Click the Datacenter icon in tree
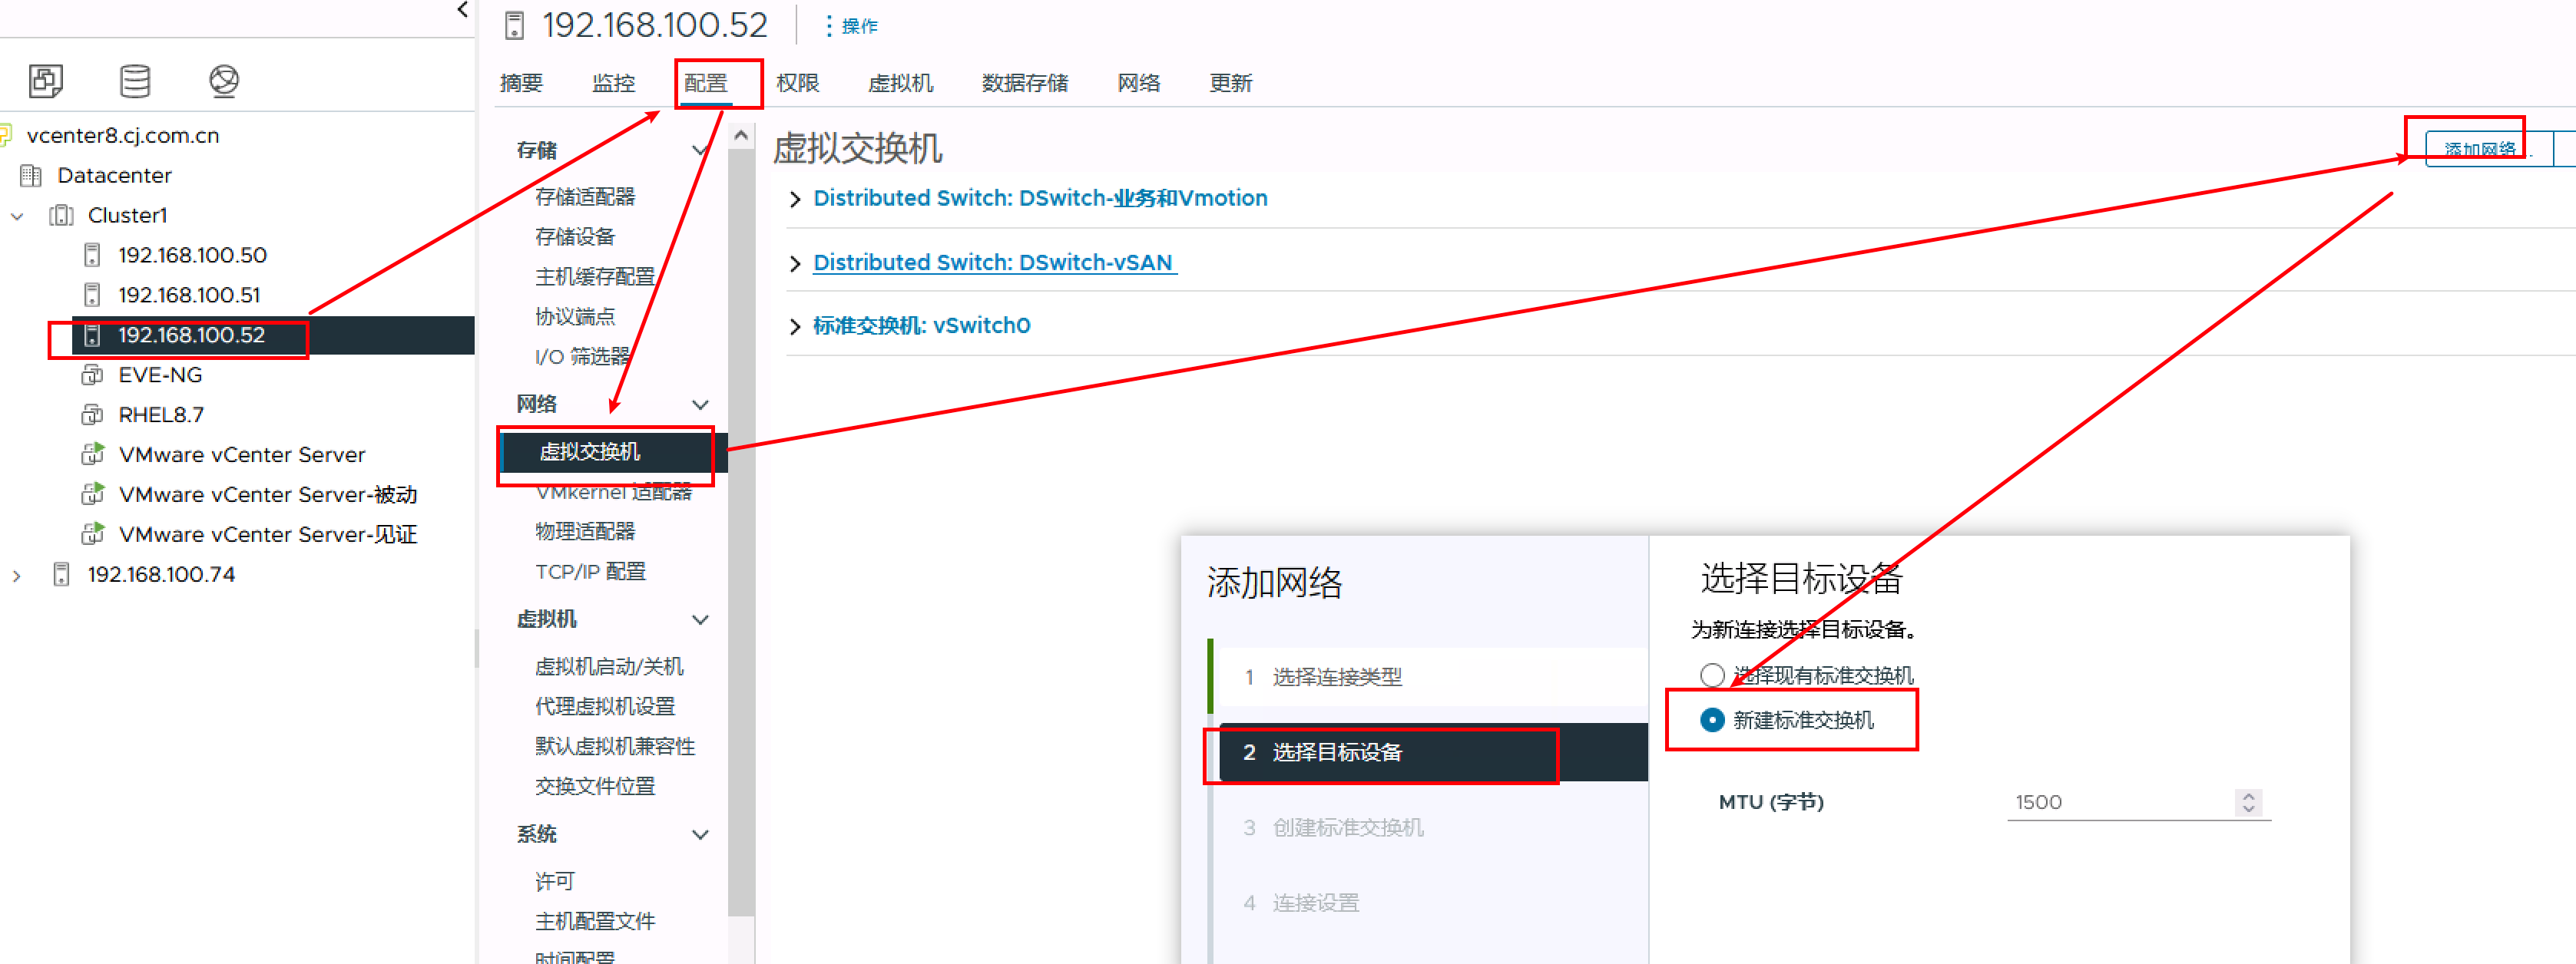 [x=31, y=175]
